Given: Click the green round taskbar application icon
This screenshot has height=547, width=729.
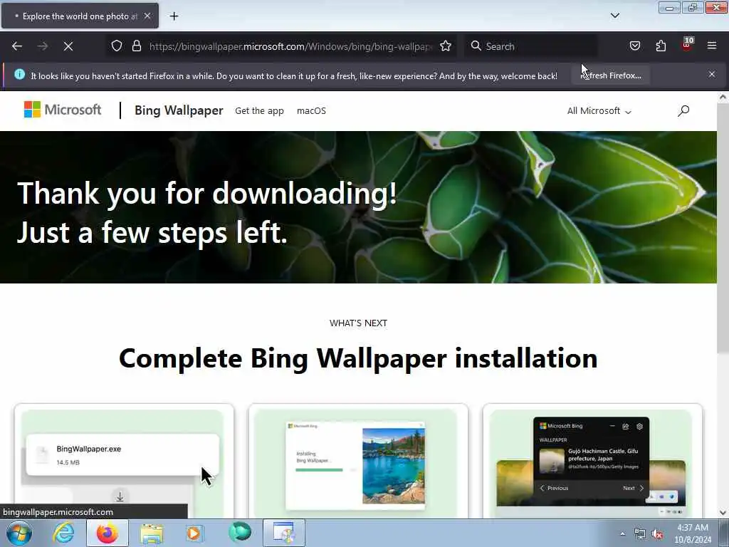Looking at the screenshot, I should (239, 532).
